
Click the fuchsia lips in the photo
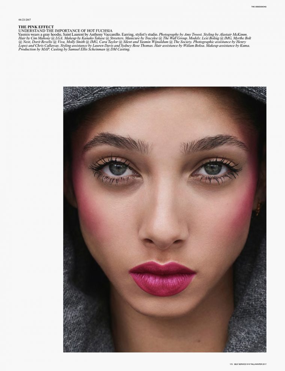pyautogui.click(x=162, y=279)
